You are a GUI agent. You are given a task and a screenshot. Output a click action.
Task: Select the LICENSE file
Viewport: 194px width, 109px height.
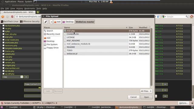coord(107,37)
